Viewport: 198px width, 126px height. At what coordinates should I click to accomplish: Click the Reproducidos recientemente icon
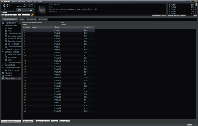[6, 41]
